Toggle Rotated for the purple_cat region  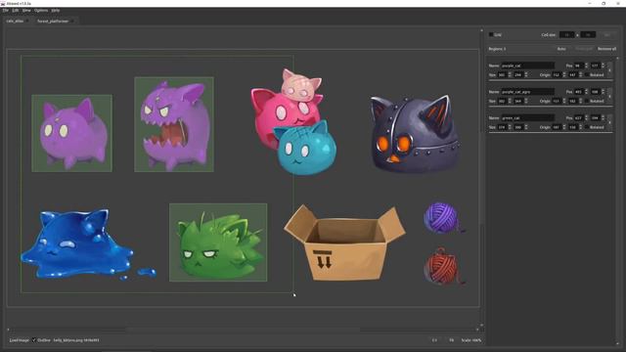(587, 75)
